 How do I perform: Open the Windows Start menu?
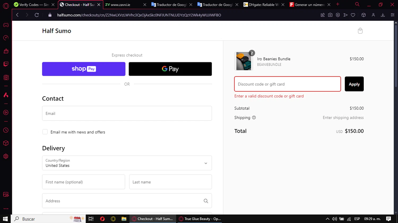pyautogui.click(x=5, y=219)
